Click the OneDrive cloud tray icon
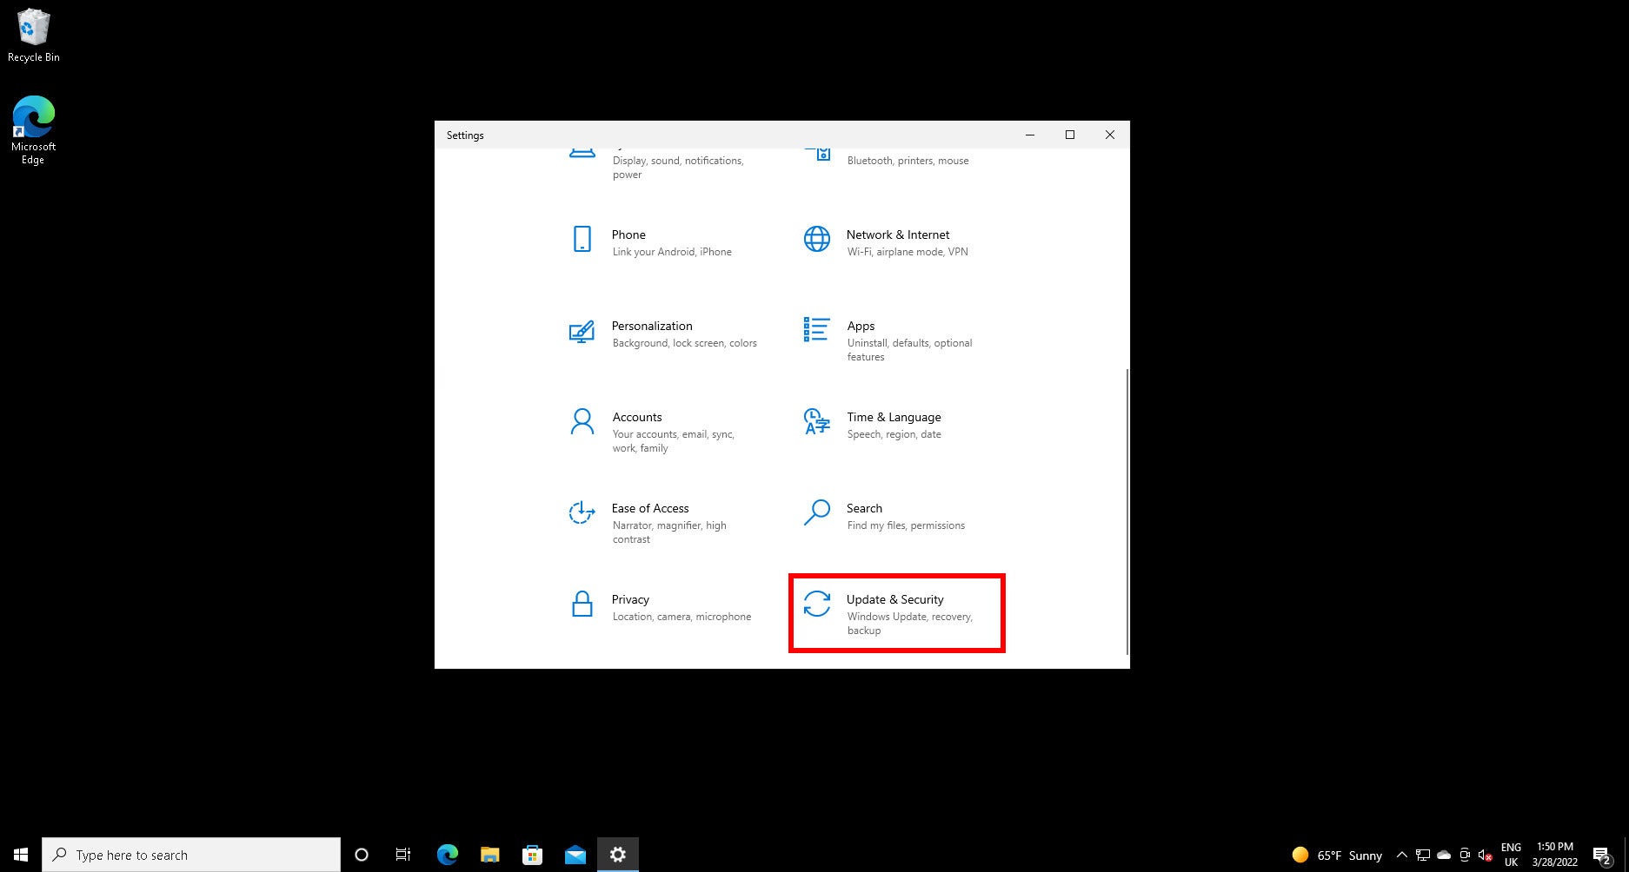 pyautogui.click(x=1444, y=855)
